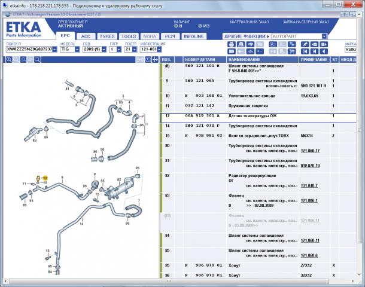Switch to the EPC tab
The height and width of the screenshot is (287, 365).
coord(65,36)
